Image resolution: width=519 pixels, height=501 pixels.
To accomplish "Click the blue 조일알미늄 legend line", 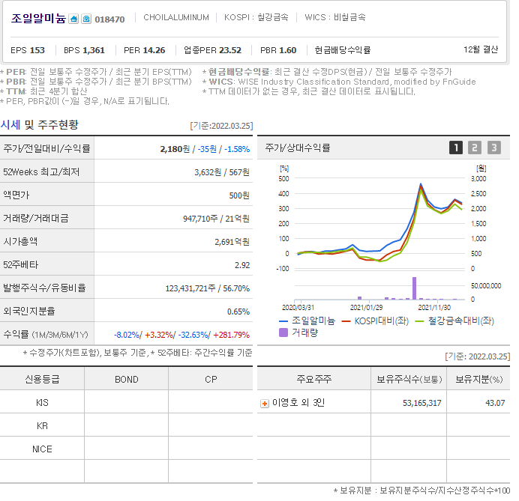I will [x=283, y=321].
